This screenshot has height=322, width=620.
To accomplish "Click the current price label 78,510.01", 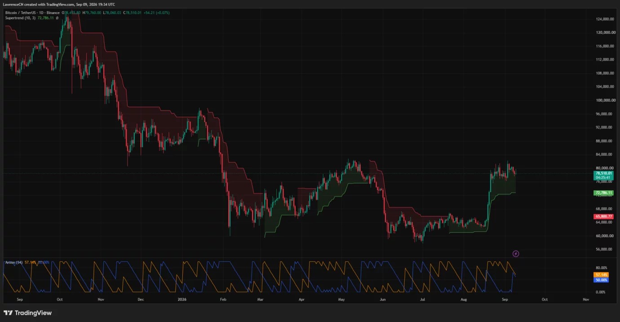I will pos(604,173).
